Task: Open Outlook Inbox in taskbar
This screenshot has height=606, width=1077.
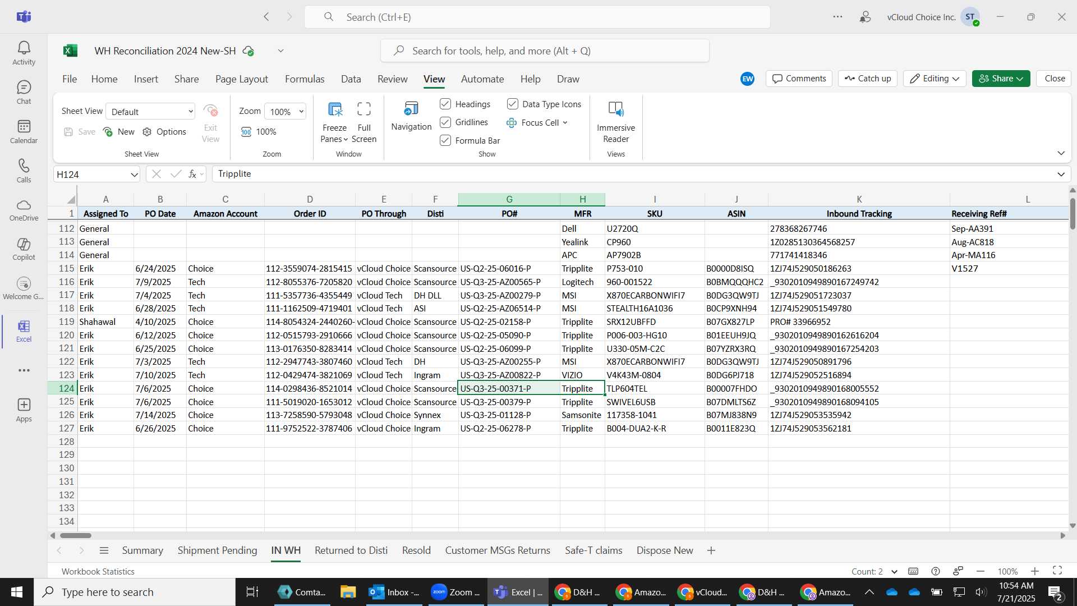Action: pyautogui.click(x=394, y=592)
